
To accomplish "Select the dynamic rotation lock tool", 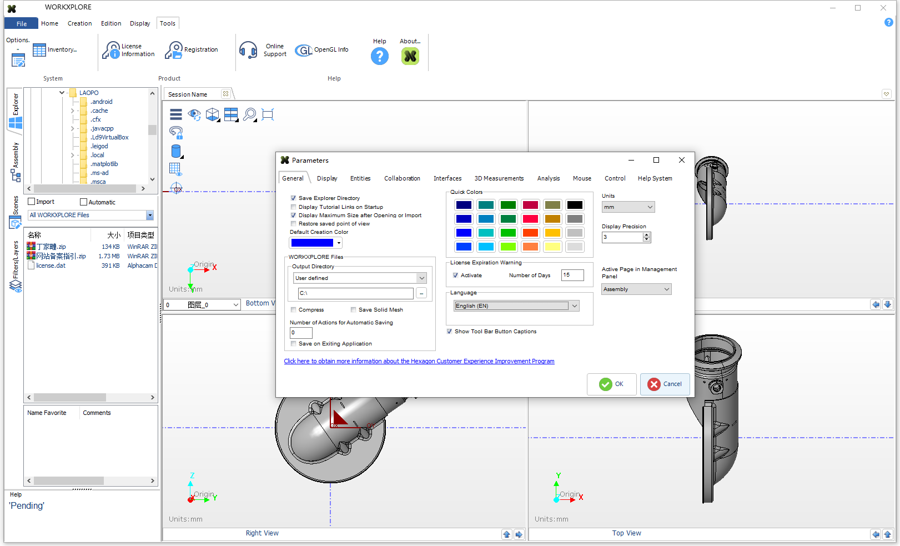I will coord(176,132).
